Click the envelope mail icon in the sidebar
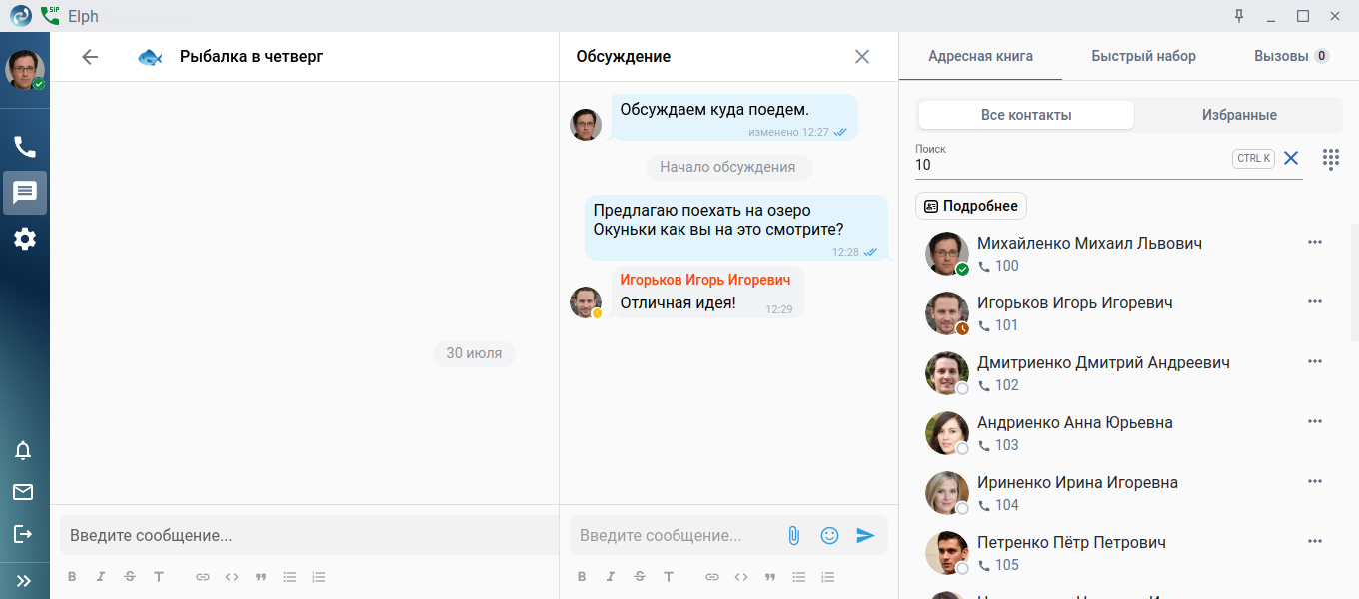Viewport: 1359px width, 599px height. tap(23, 492)
